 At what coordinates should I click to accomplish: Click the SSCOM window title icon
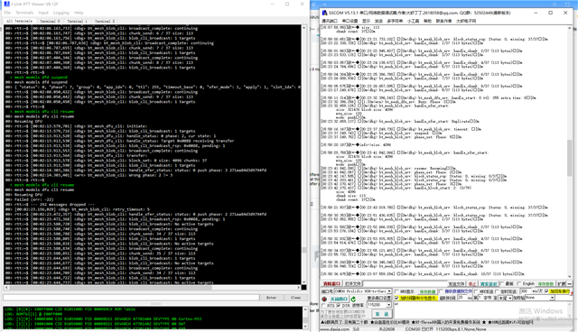click(324, 13)
